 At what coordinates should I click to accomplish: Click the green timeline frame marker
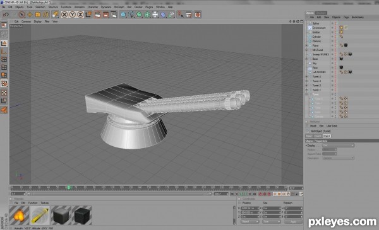[x=69, y=188]
